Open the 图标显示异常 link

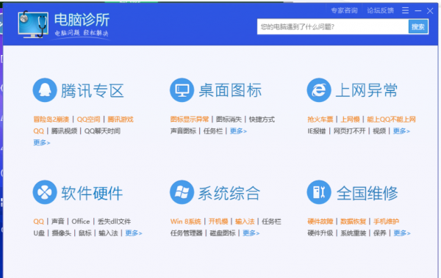tap(190, 120)
